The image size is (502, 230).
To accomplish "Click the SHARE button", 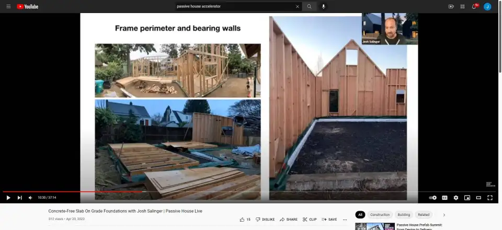I will click(289, 220).
